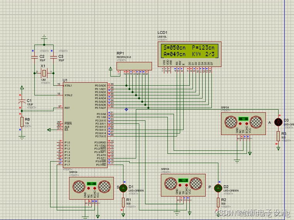The width and height of the screenshot is (294, 220).
Task: Click left red button on SRF04 showing 50
Action: click(x=240, y=123)
